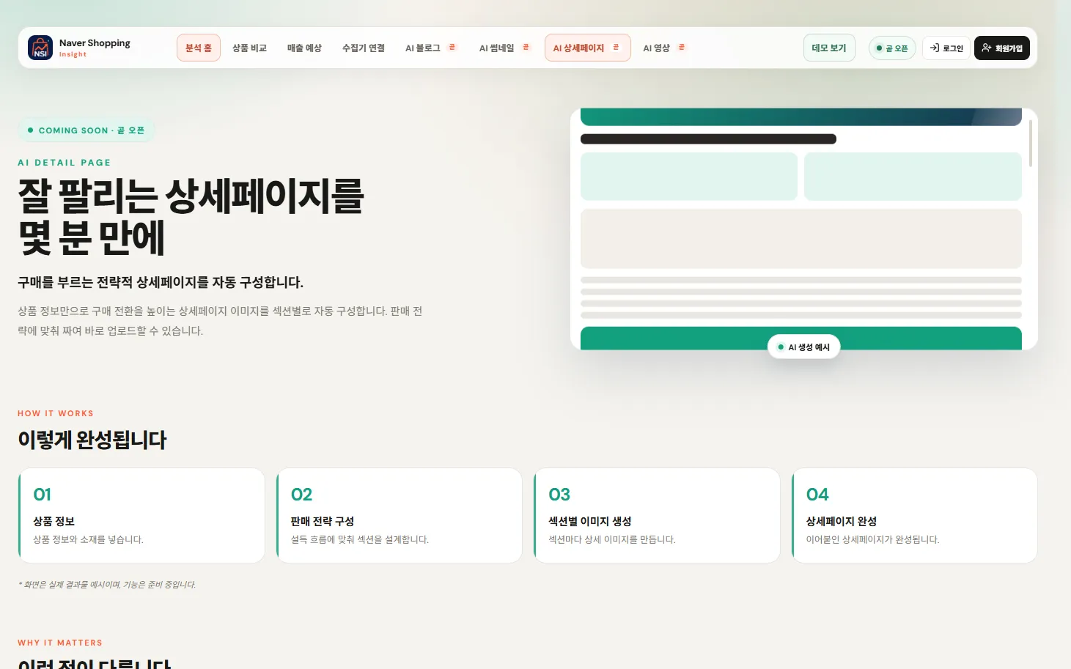Click the green dot in 곧 오픈 pill
Image resolution: width=1071 pixels, height=669 pixels.
point(879,48)
